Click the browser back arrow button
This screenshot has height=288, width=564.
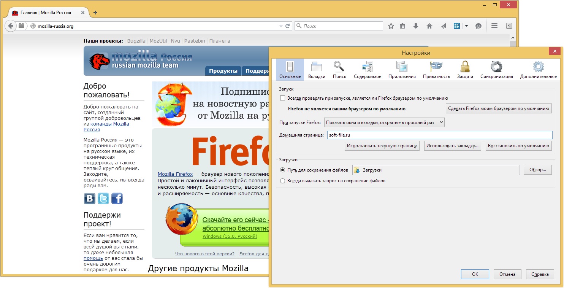10,26
